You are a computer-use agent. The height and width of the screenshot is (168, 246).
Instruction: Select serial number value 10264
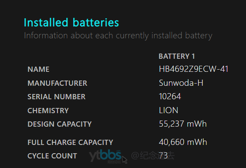coord(170,96)
